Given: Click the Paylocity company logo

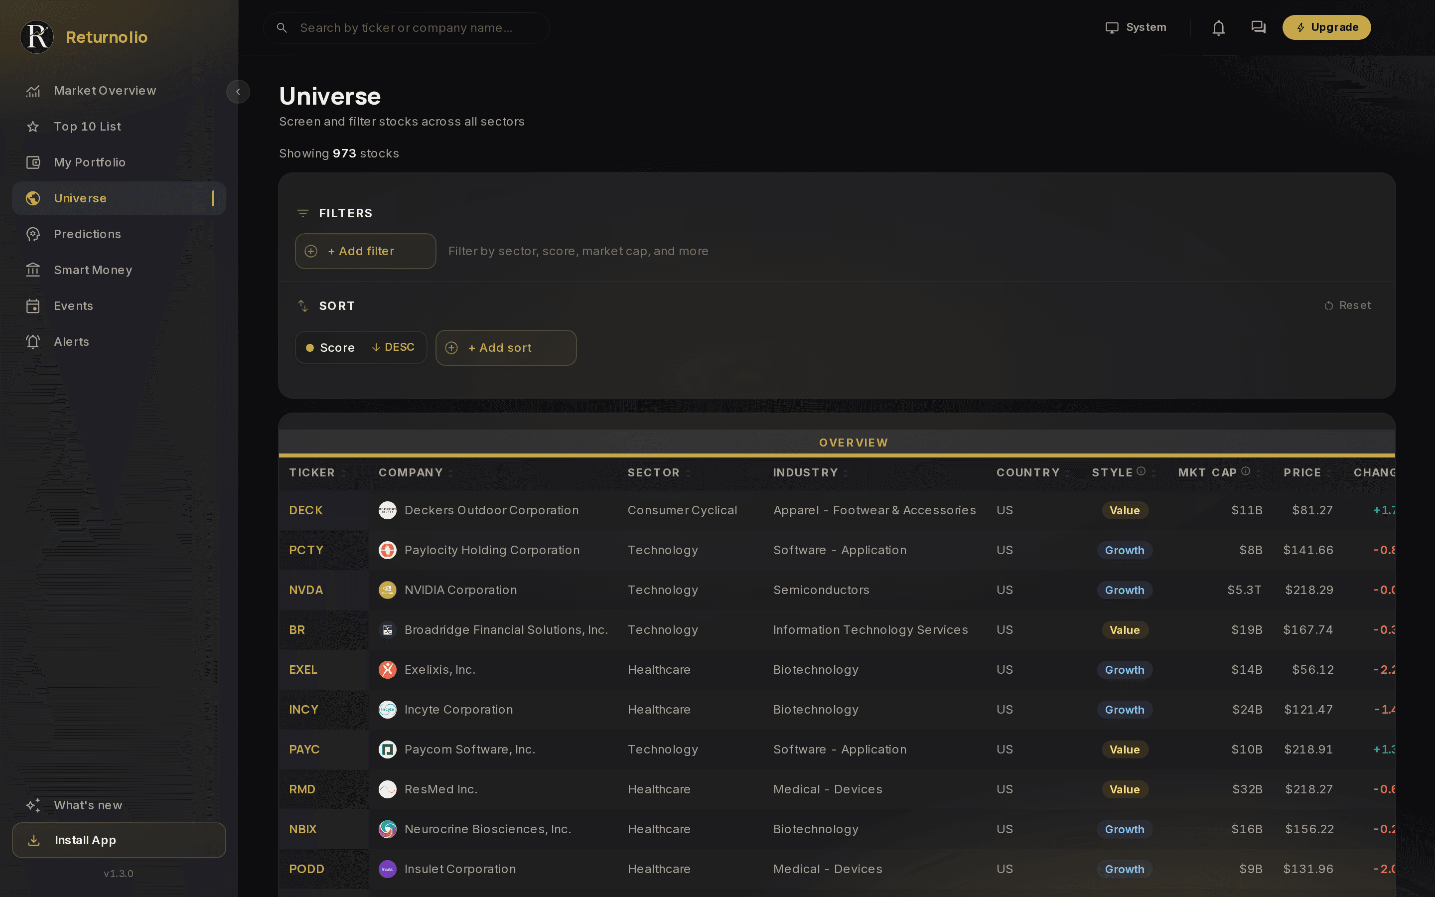Looking at the screenshot, I should click(x=387, y=550).
